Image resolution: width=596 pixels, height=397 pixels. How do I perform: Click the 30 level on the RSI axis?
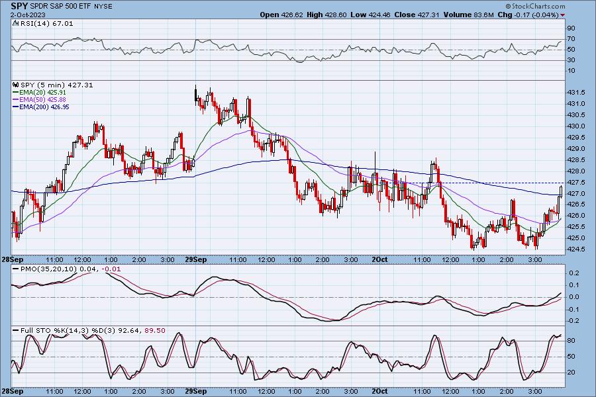(x=571, y=60)
